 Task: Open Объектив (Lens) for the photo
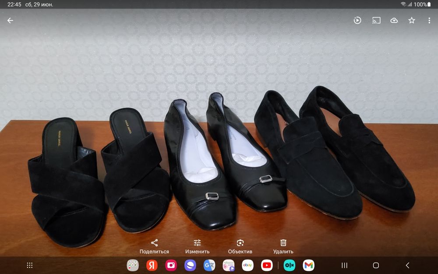point(240,246)
